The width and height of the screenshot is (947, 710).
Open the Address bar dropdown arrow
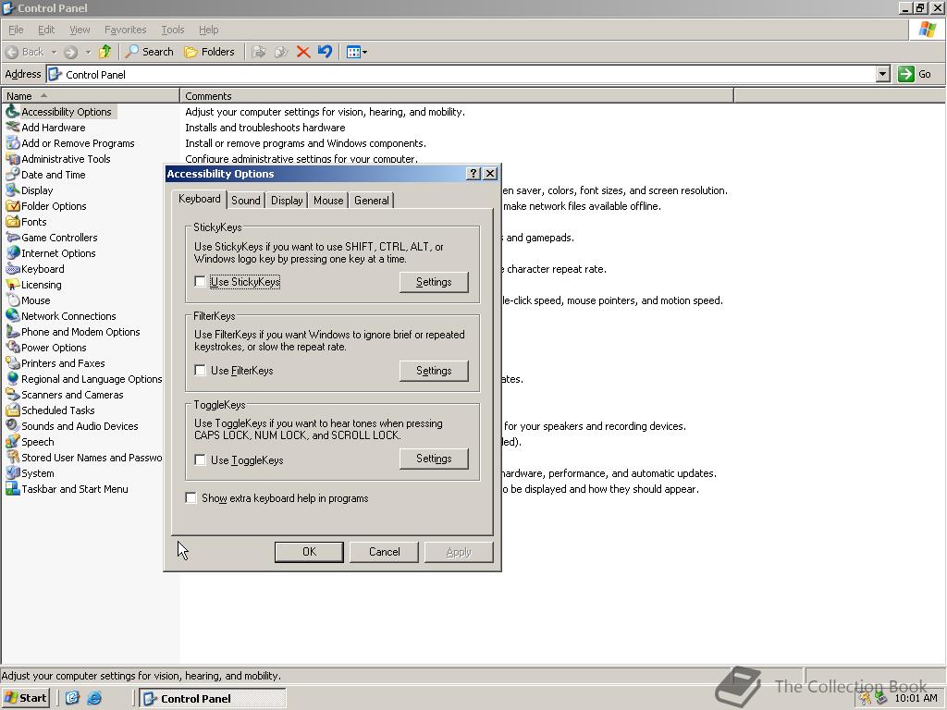[883, 74]
